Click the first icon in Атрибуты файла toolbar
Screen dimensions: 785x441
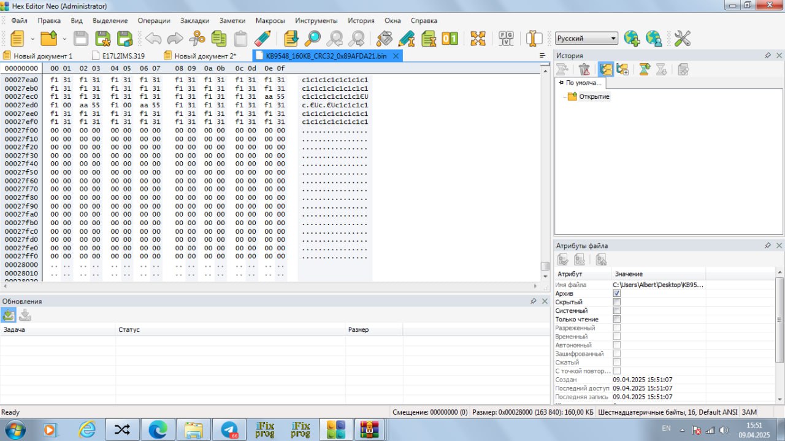(x=563, y=259)
